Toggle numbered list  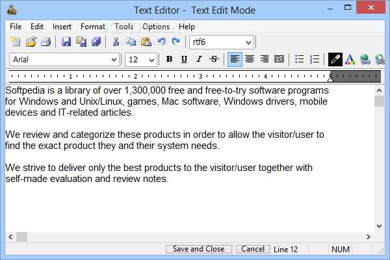tap(315, 59)
